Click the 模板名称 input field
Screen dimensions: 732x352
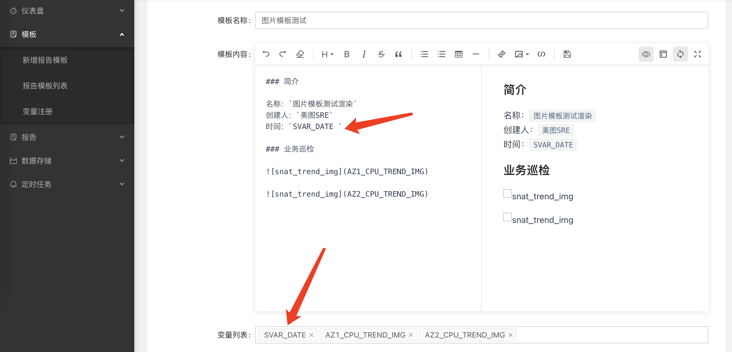(x=481, y=20)
